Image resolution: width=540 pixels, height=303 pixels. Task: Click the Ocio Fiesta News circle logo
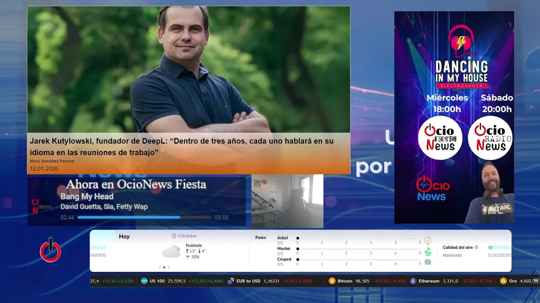[440, 138]
